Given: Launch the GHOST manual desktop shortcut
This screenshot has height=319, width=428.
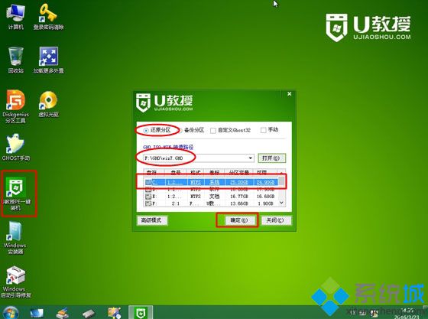Looking at the screenshot, I should 15,147.
